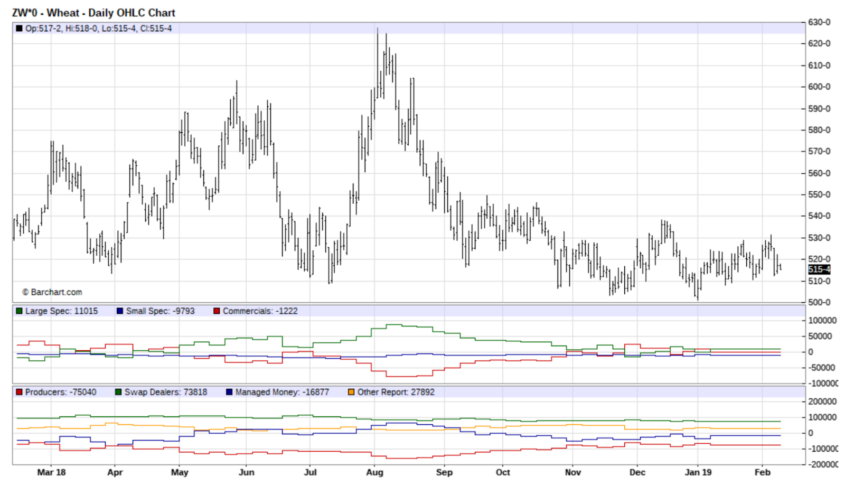
Task: Click the '590-0' price axis label
Action: [x=820, y=109]
